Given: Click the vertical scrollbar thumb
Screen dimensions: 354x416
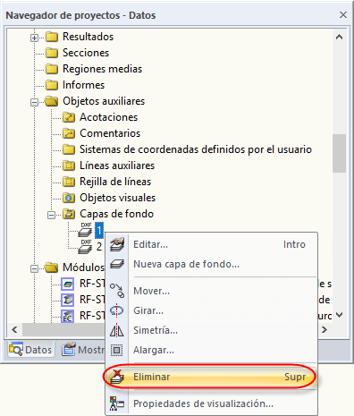Looking at the screenshot, I should tap(339, 153).
